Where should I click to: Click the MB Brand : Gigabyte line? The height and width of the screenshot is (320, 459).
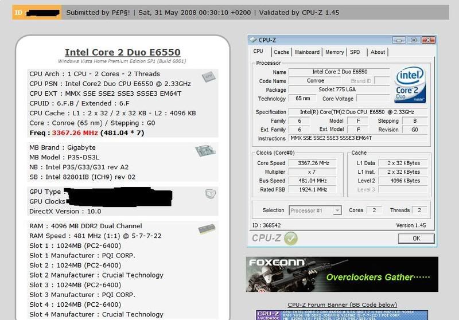[x=63, y=147]
